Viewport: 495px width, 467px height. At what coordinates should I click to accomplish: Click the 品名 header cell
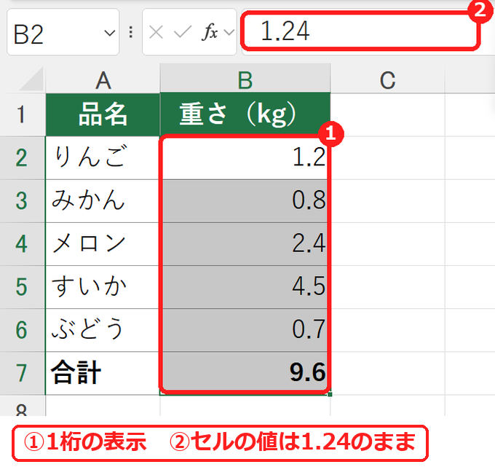103,114
